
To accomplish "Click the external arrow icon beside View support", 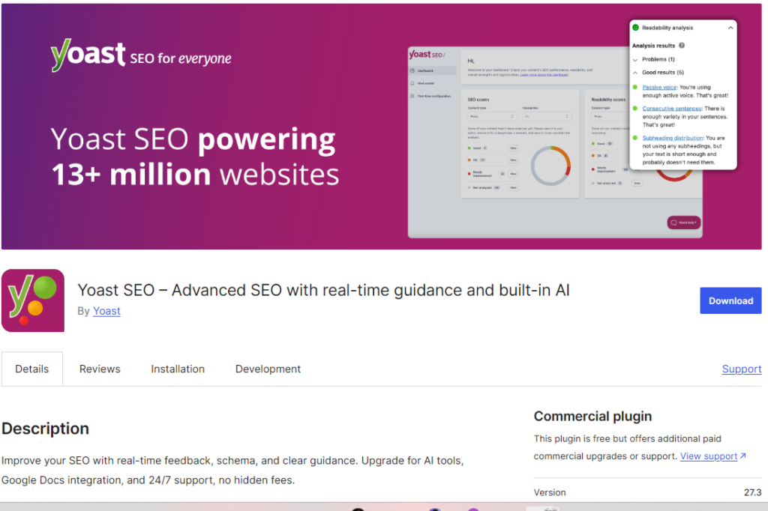I will (742, 456).
